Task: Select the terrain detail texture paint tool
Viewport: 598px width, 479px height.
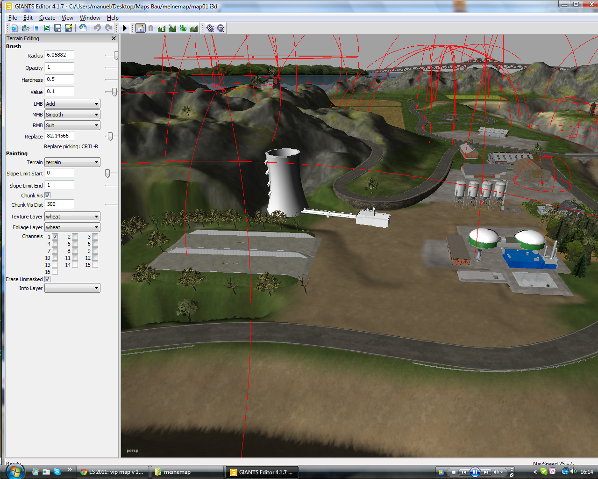Action: click(x=172, y=29)
